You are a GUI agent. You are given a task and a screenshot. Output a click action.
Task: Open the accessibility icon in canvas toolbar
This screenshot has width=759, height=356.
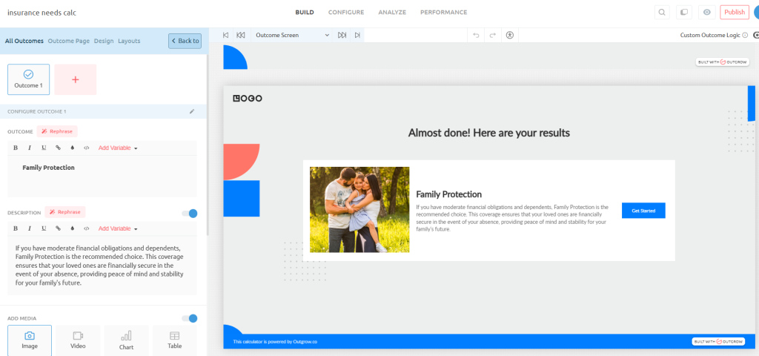(510, 35)
